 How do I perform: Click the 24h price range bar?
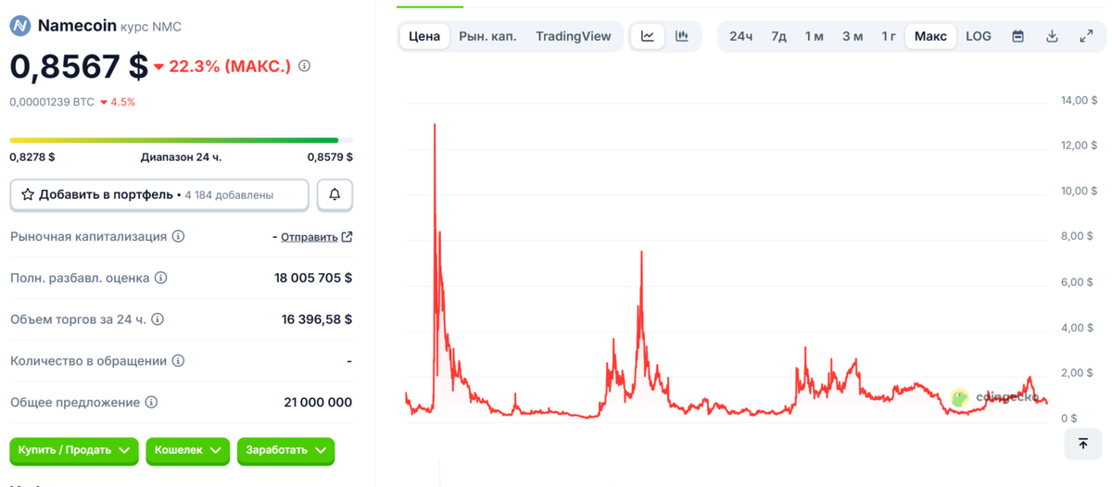point(181,140)
